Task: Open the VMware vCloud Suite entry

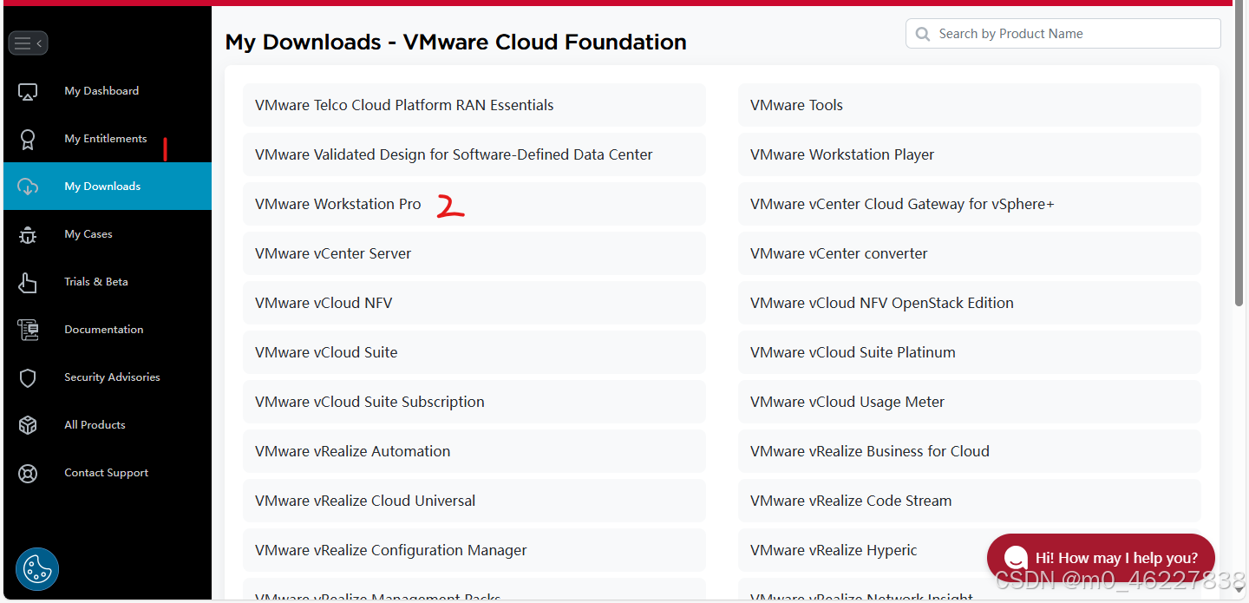Action: coord(474,352)
